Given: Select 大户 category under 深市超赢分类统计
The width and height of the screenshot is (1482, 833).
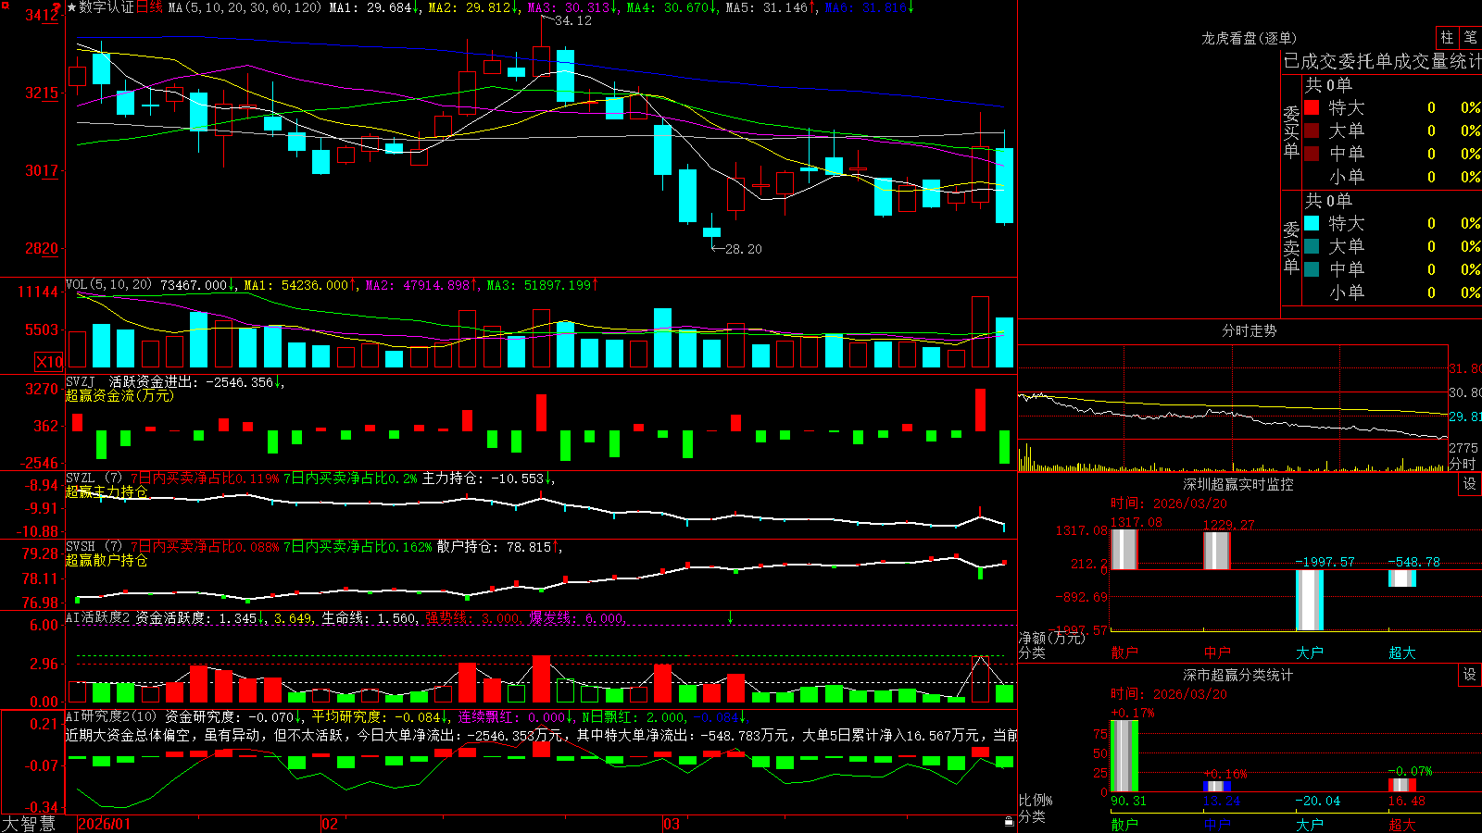Looking at the screenshot, I should pos(1310,825).
